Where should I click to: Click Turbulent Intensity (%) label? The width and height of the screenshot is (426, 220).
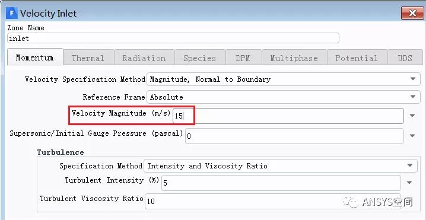click(112, 180)
